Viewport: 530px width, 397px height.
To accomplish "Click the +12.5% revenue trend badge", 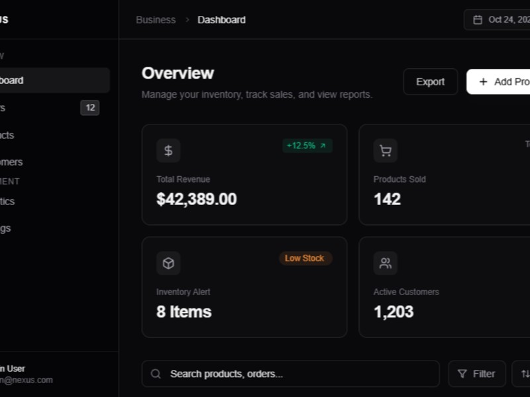I will coord(307,146).
